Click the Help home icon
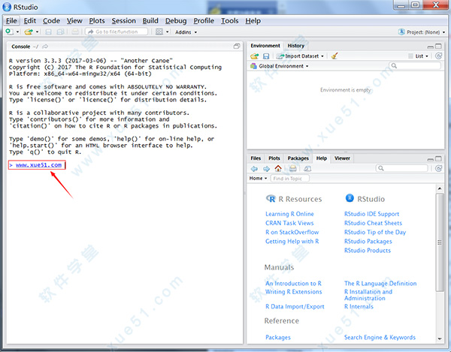Viewport: 451px width, 352px height. tap(278, 168)
